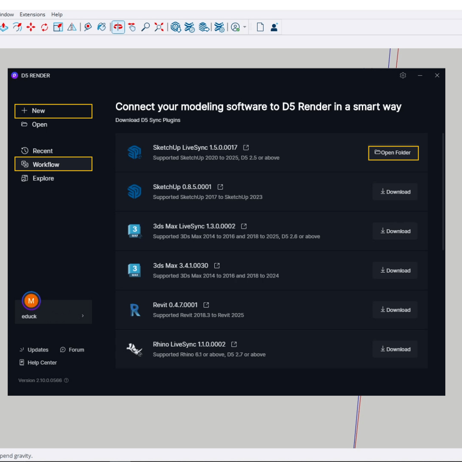462x462 pixels.
Task: Open the Help Center link
Action: [42, 363]
